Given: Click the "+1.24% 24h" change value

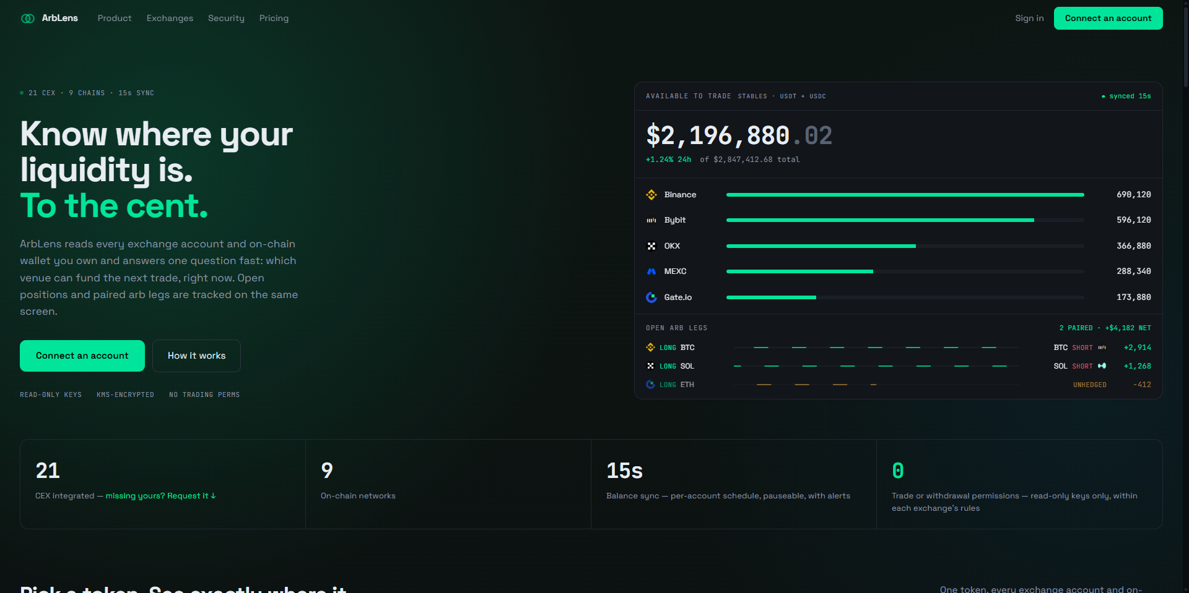Looking at the screenshot, I should (x=668, y=160).
